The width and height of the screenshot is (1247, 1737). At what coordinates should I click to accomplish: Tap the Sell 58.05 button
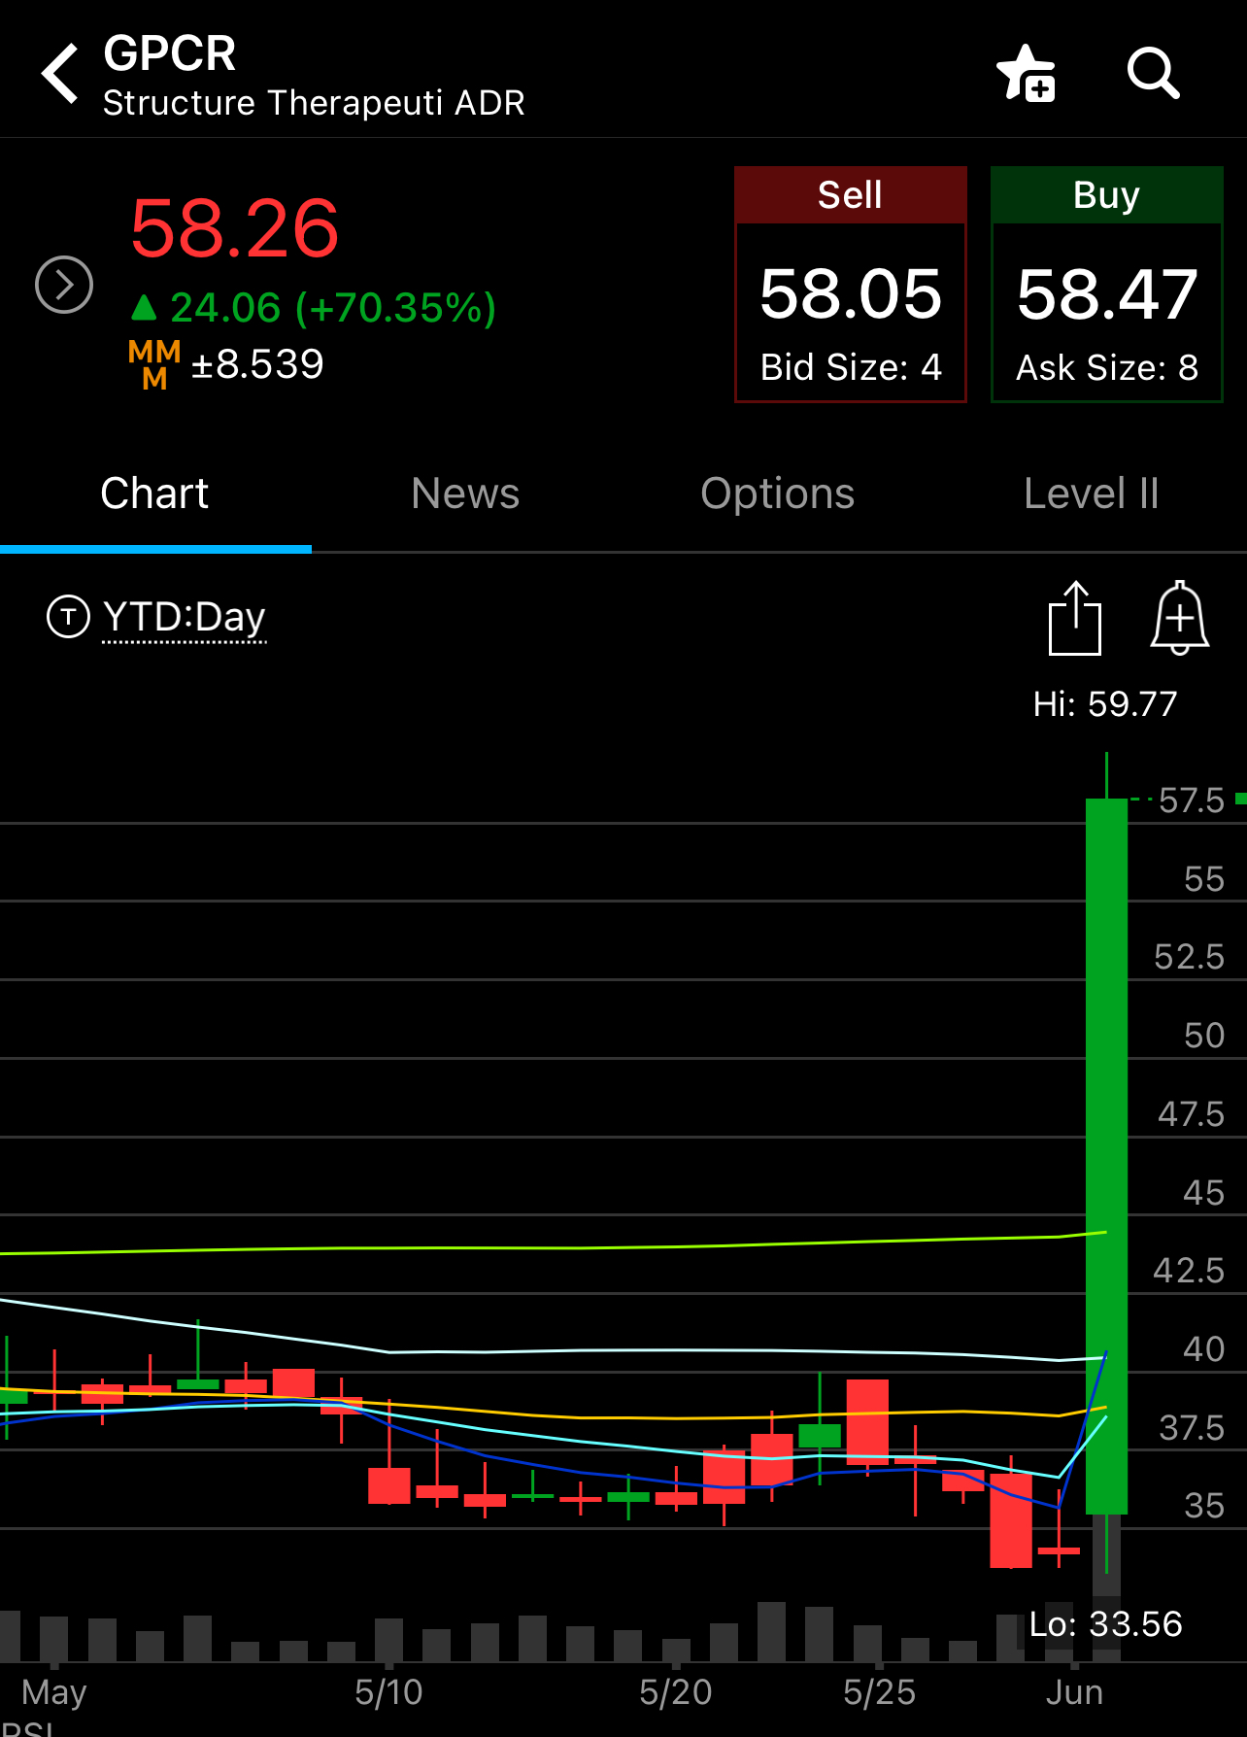tap(850, 284)
